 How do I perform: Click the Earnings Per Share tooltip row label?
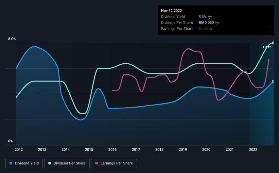pyautogui.click(x=177, y=29)
